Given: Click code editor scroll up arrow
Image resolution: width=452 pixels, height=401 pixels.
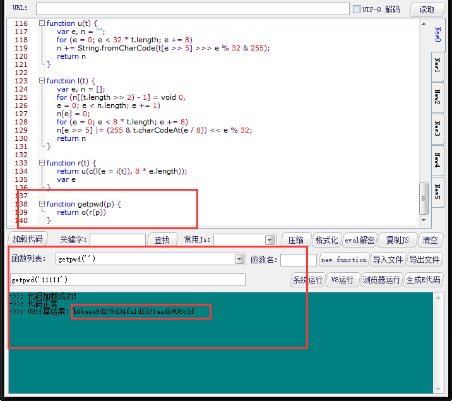Looking at the screenshot, I should pyautogui.click(x=424, y=24).
